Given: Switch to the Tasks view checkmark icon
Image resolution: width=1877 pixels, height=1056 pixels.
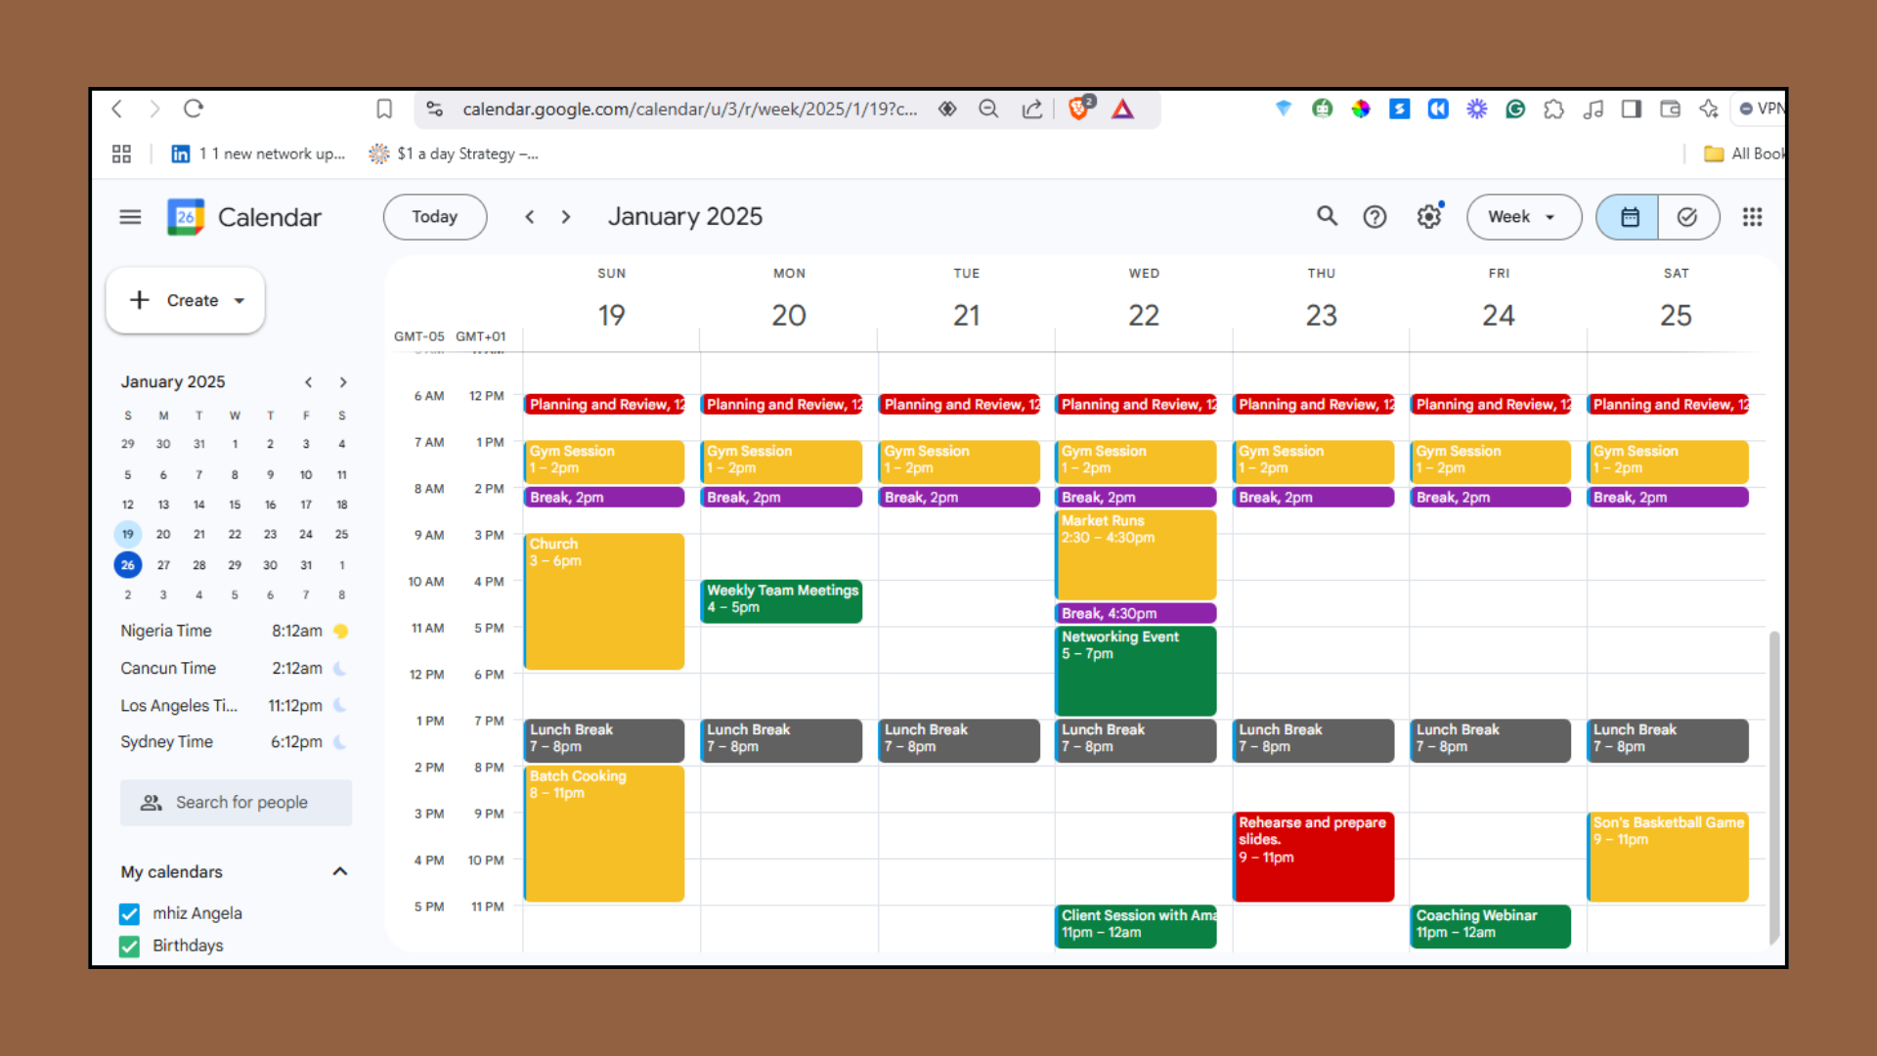Looking at the screenshot, I should point(1687,217).
